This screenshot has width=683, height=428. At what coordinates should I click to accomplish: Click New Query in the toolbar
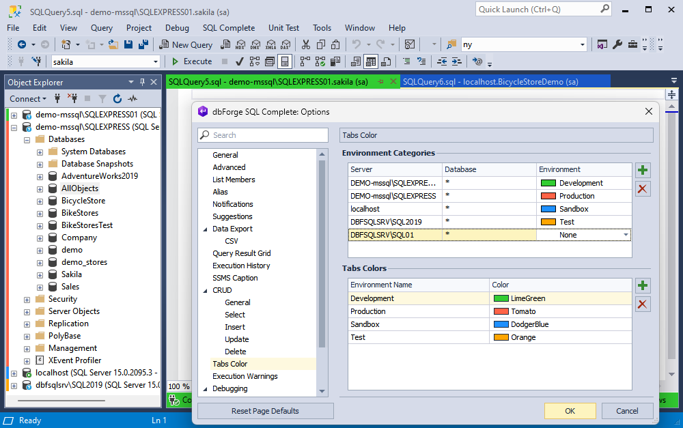[186, 44]
